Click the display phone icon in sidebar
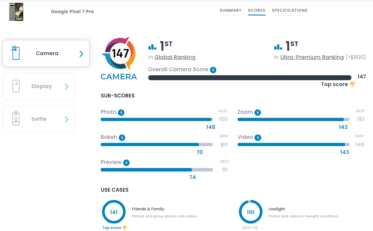Image resolution: width=373 pixels, height=231 pixels. [x=16, y=86]
